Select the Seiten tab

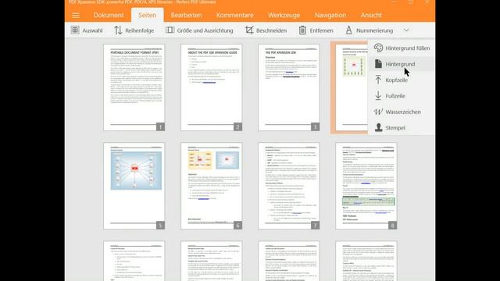click(148, 16)
